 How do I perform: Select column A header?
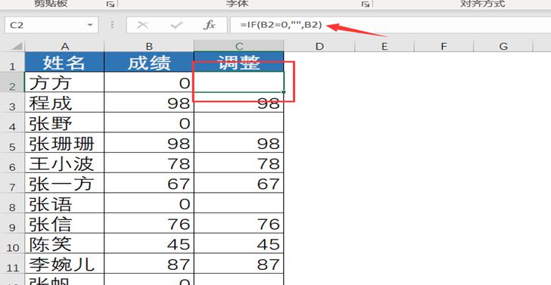pyautogui.click(x=64, y=46)
